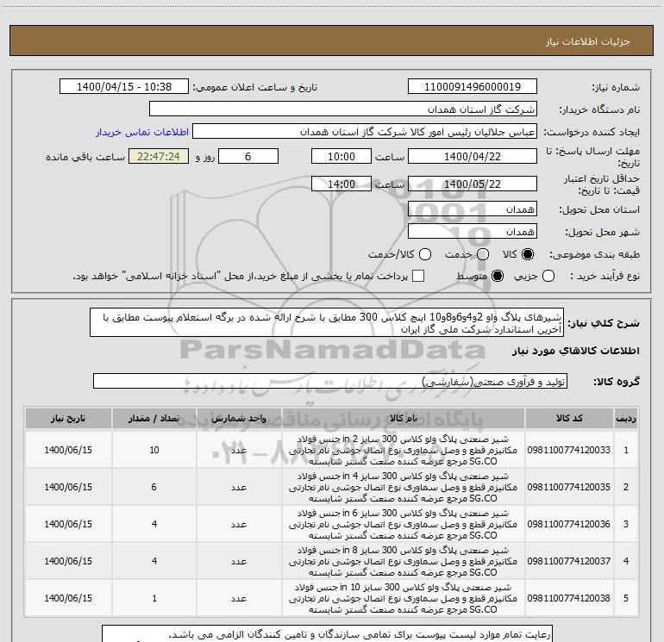Click product name for 6 in plug valve
Image resolution: width=664 pixels, height=642 pixels.
pyautogui.click(x=404, y=524)
